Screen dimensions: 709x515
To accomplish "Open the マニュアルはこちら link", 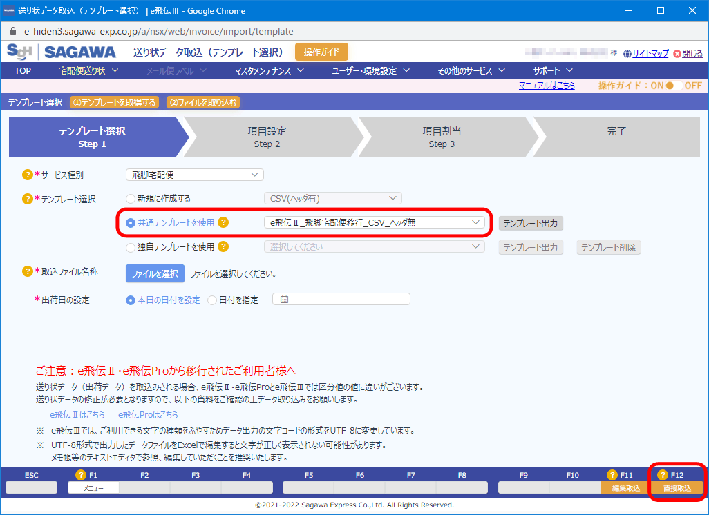I will 547,86.
